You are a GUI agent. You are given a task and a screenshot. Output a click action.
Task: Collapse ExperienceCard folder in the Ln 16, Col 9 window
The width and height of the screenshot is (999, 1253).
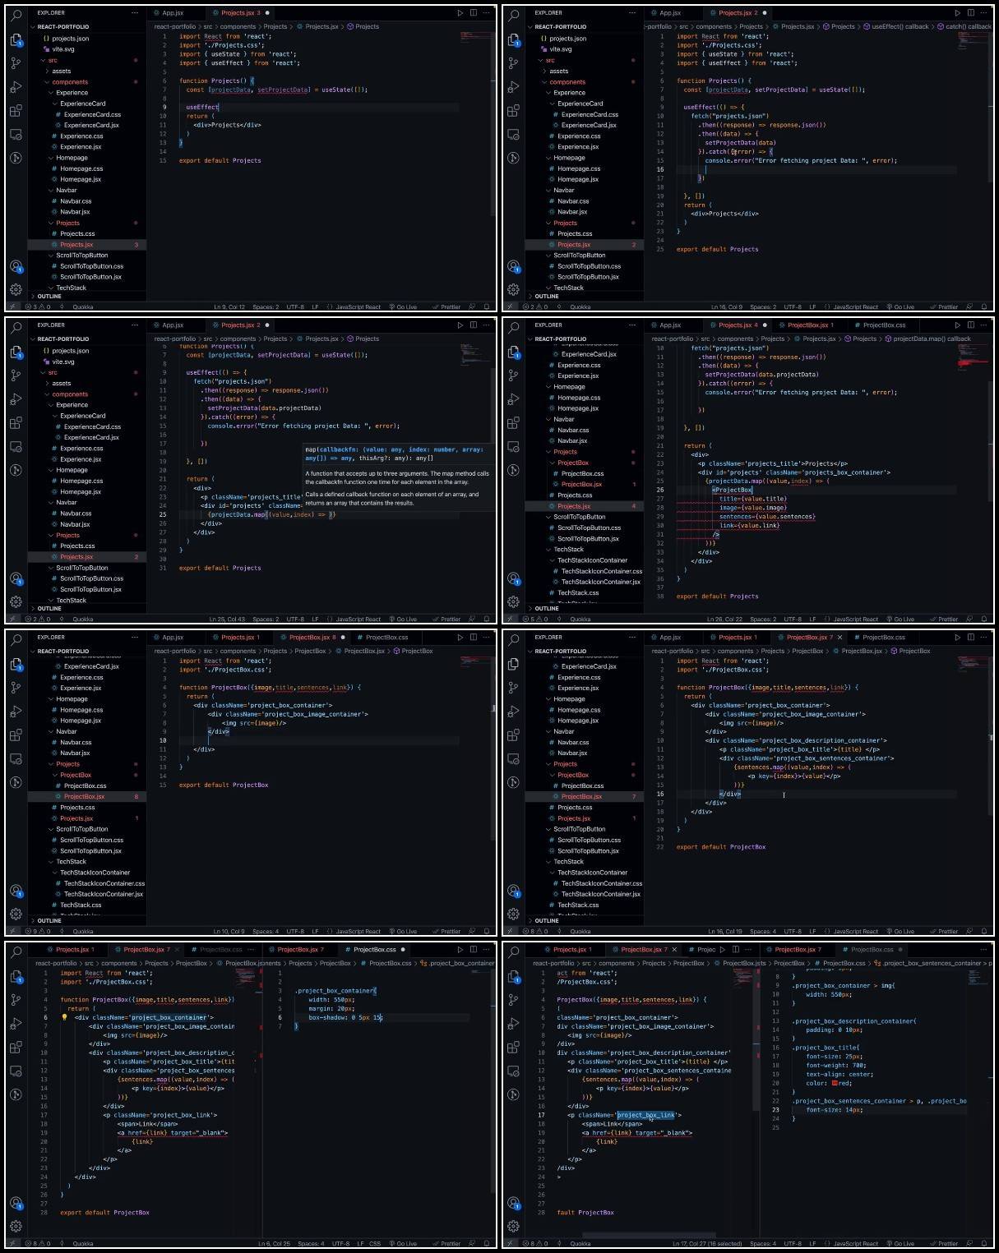click(x=580, y=104)
